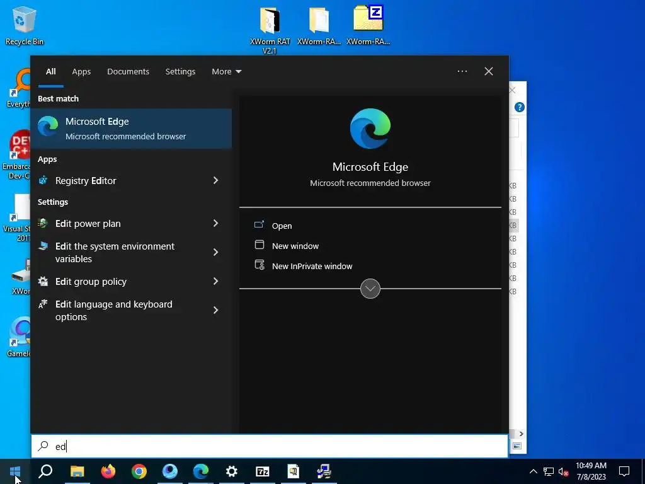Click Edit language and keyboard options icon
The width and height of the screenshot is (645, 484).
click(43, 304)
